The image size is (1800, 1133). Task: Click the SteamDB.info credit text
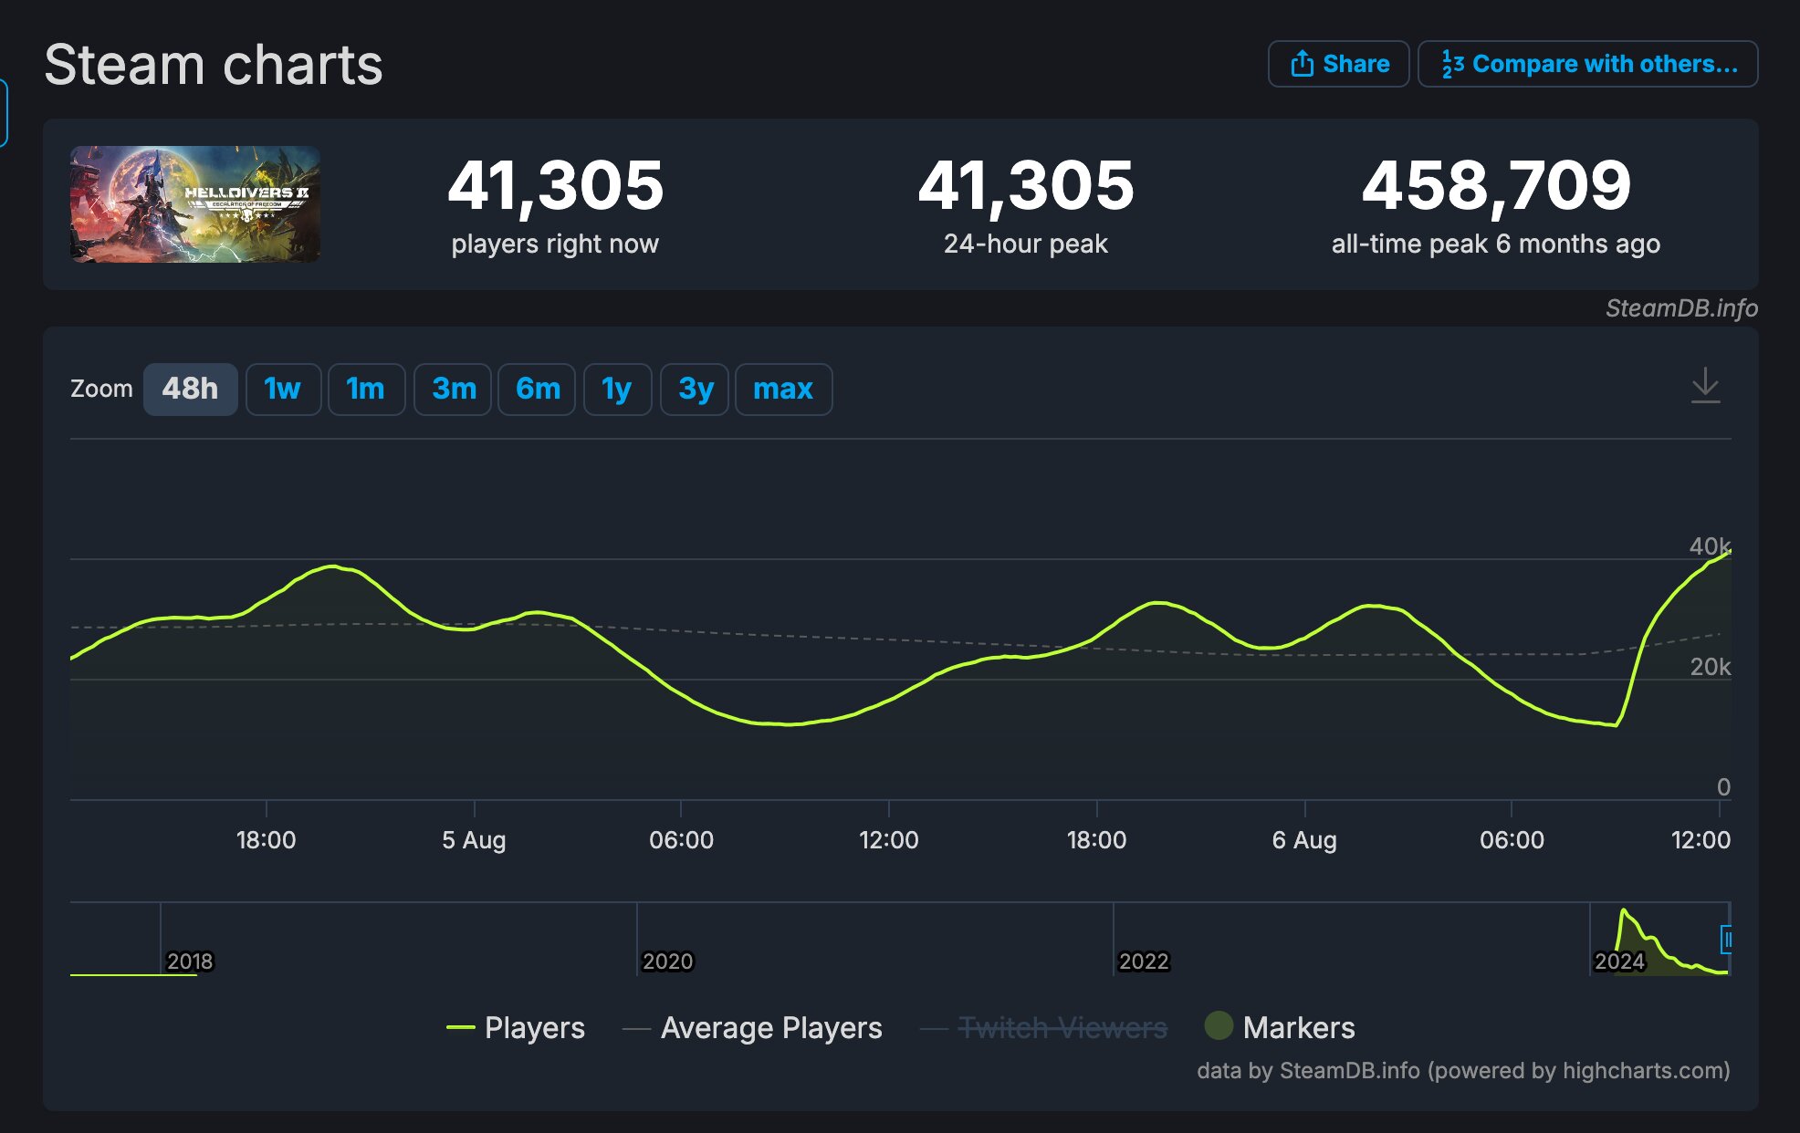(x=1681, y=308)
